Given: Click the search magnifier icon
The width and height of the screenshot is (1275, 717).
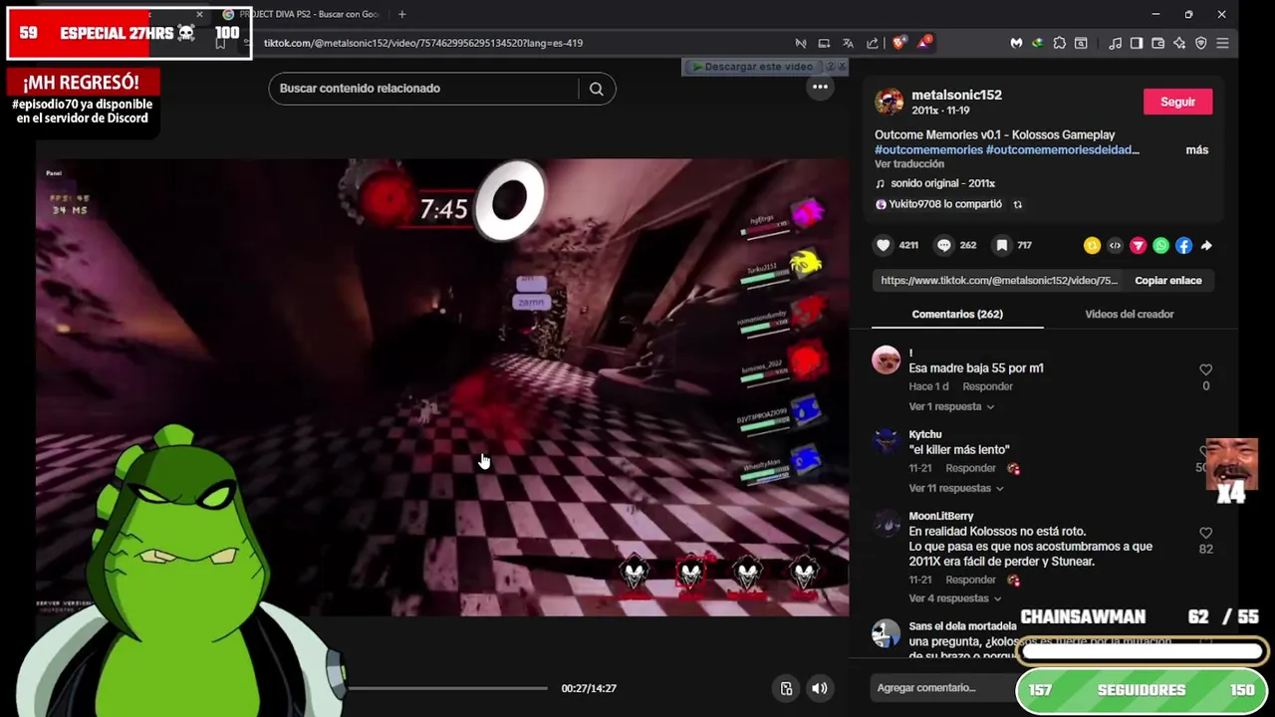Looking at the screenshot, I should click(x=596, y=89).
